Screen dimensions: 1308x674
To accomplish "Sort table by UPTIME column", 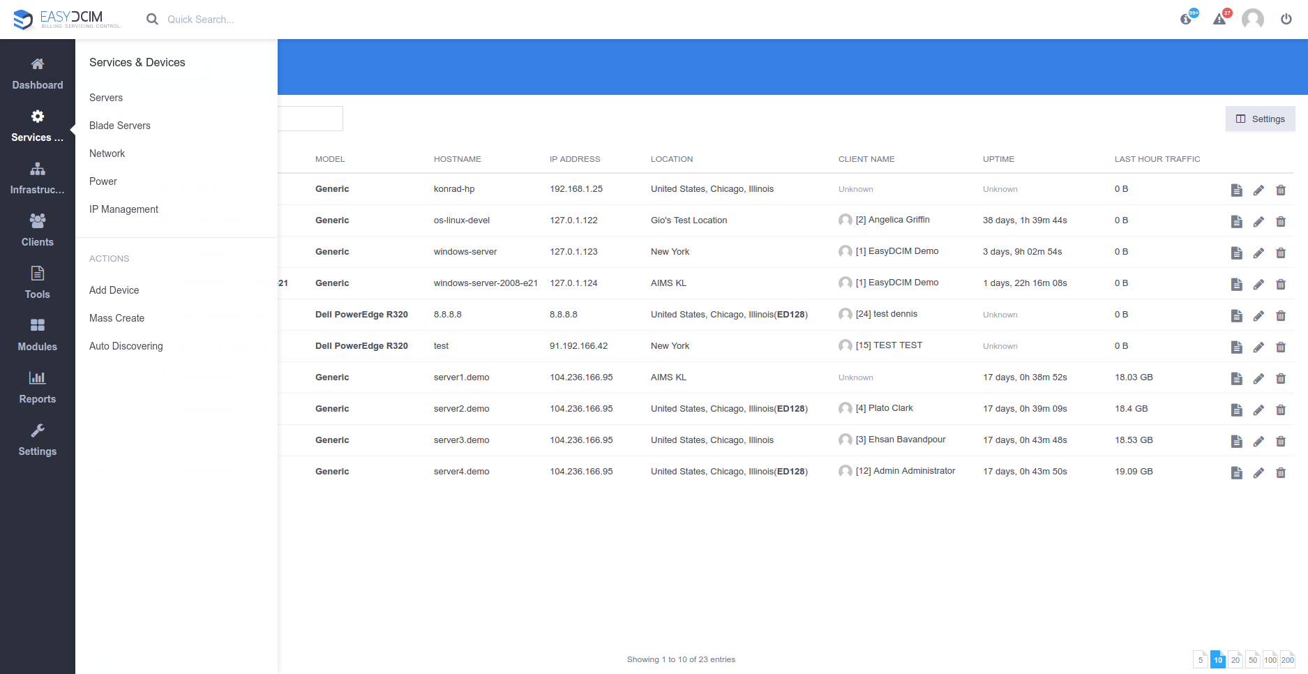I will (x=998, y=159).
